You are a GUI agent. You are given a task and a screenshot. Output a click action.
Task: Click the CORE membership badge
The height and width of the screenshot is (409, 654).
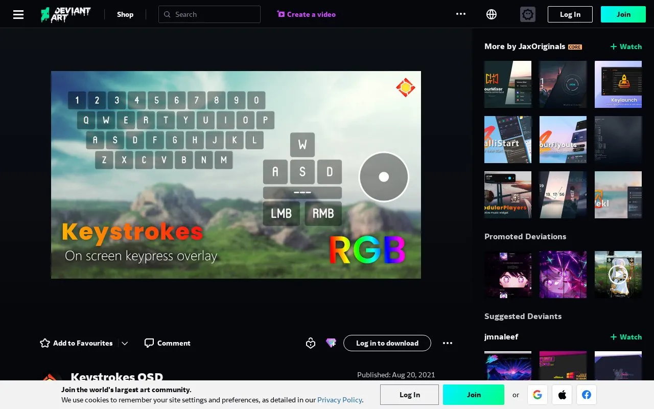575,47
